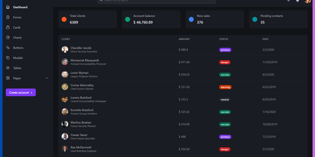This screenshot has width=315, height=157.
Task: Select Dashboard in the sidebar menu
Action: 20,7
